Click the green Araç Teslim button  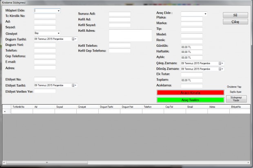191,100
